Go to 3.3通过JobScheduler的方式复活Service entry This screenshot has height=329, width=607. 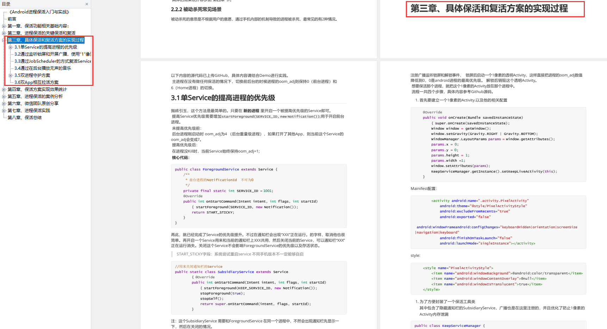[x=52, y=61]
